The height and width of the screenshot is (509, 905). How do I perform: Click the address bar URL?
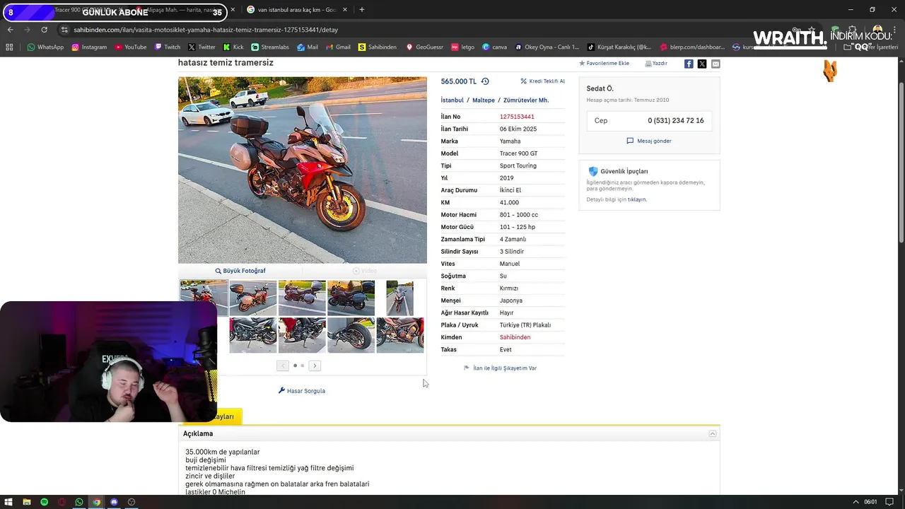click(x=206, y=30)
